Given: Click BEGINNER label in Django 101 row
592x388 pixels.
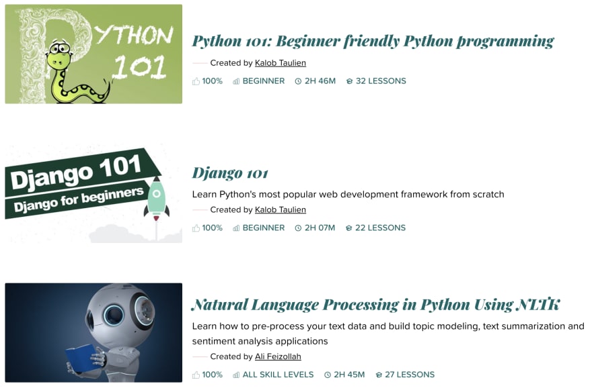Looking at the screenshot, I should pos(264,228).
